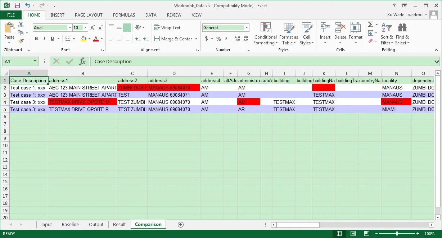Save the workbook using the floppy icon

click(17, 5)
